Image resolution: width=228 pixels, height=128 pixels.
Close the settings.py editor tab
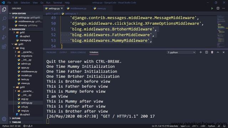62,9
